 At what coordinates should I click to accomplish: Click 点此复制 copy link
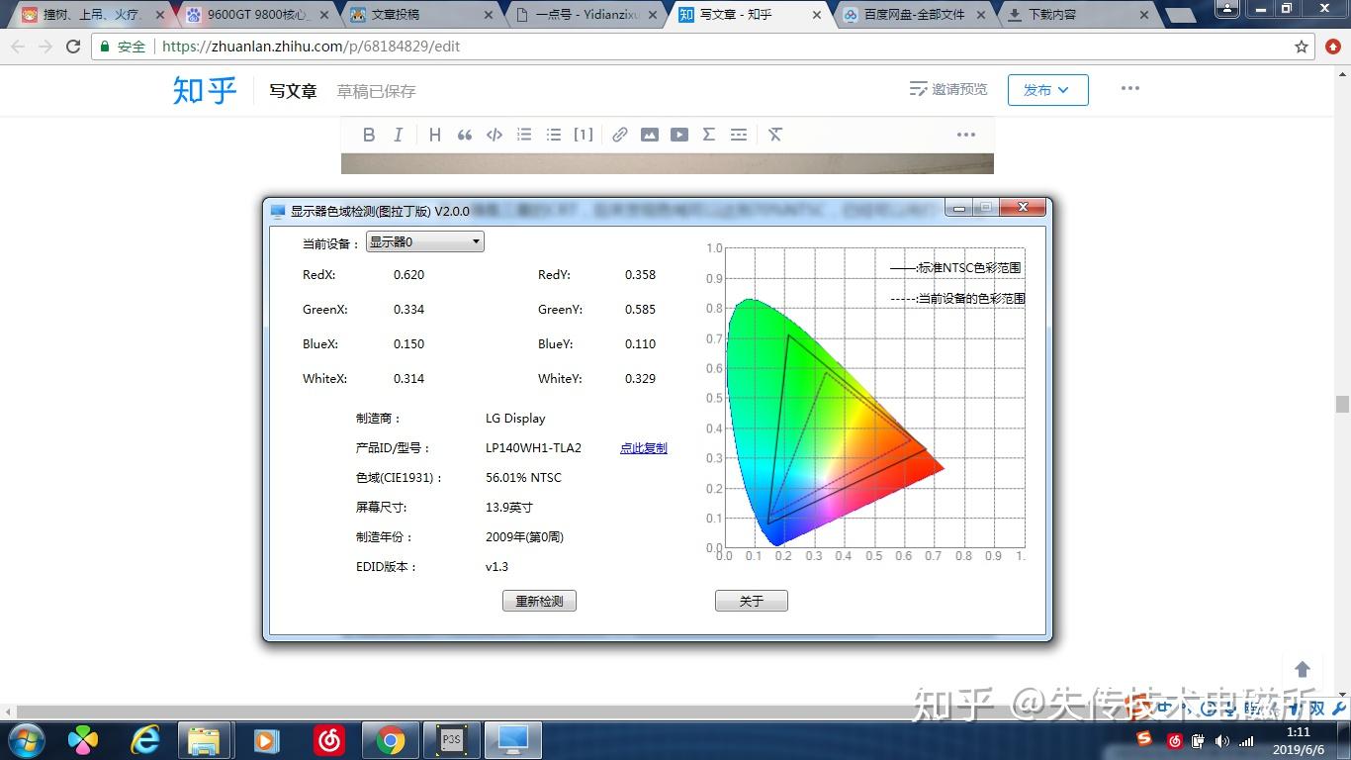click(x=644, y=448)
